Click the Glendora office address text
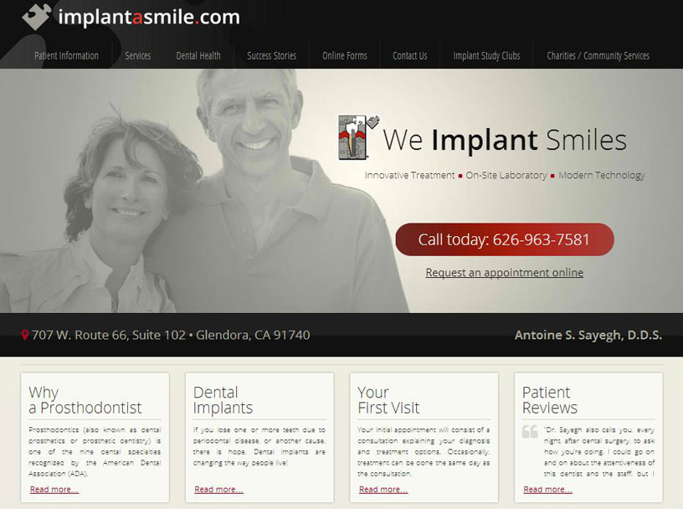This screenshot has width=683, height=509. (171, 335)
